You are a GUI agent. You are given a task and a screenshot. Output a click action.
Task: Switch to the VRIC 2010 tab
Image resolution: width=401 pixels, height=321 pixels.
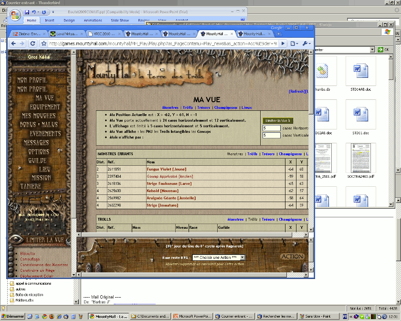104,34
